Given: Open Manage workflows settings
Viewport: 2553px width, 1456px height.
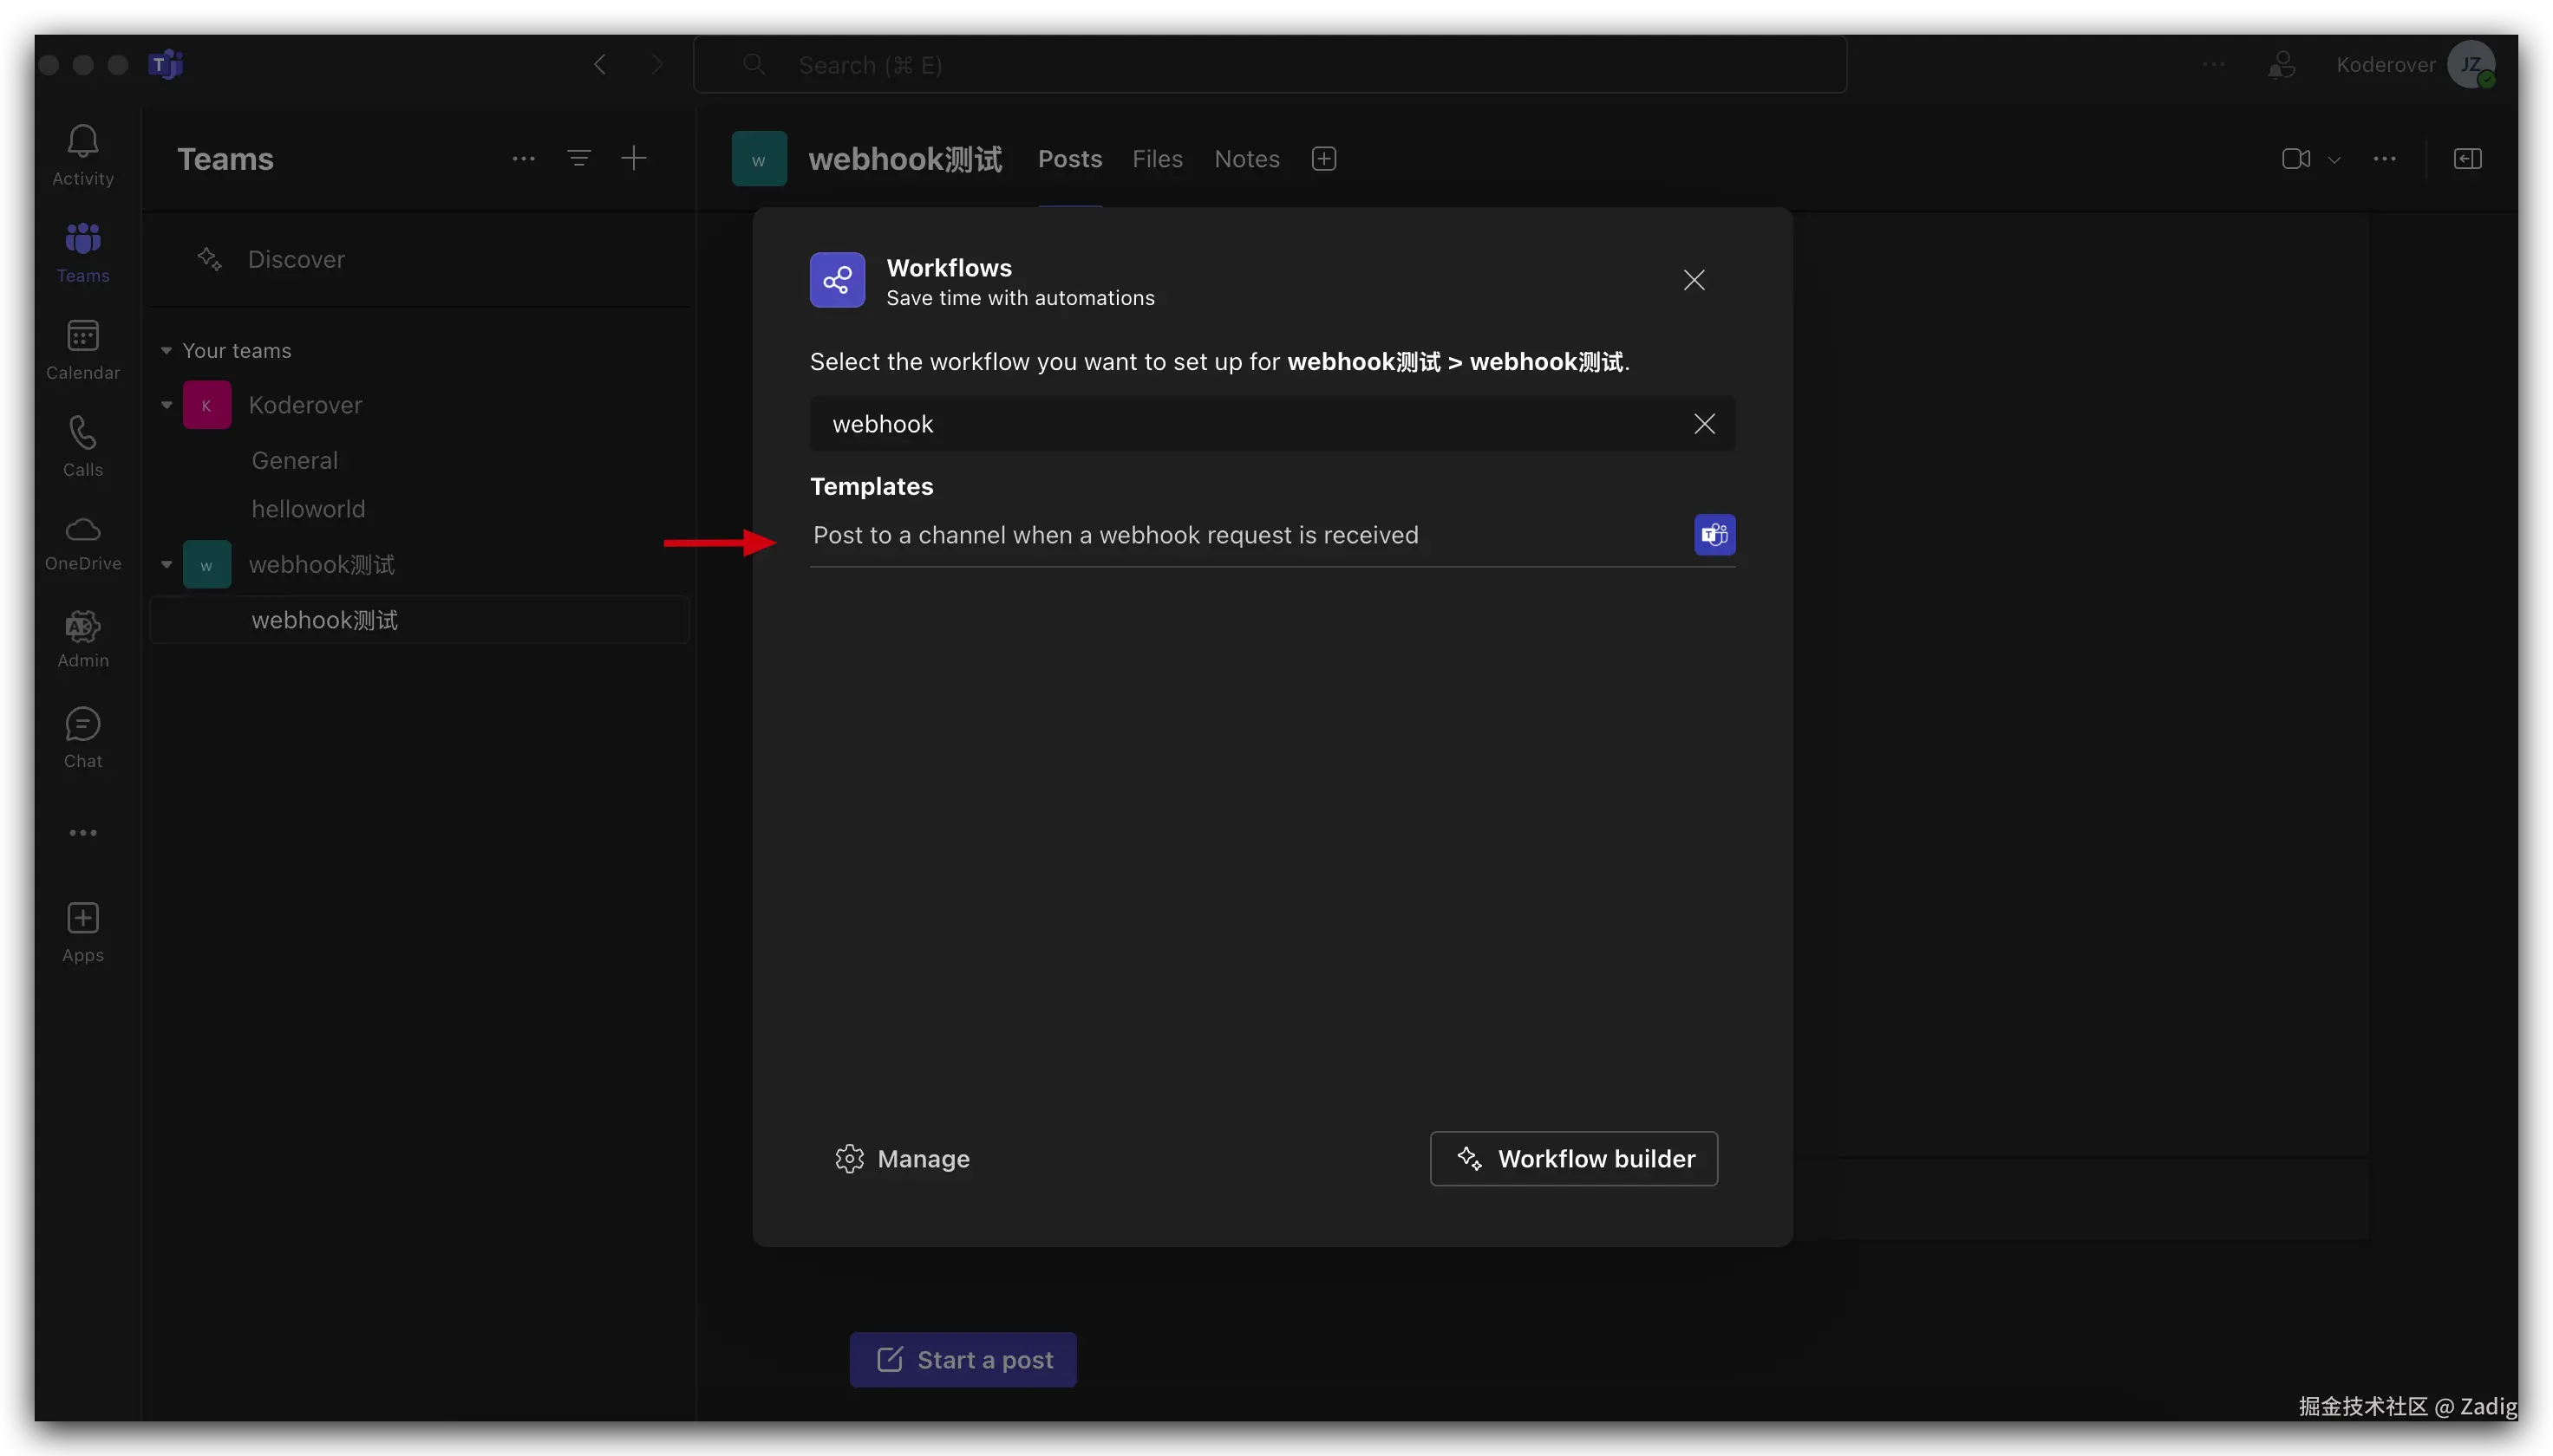Looking at the screenshot, I should pyautogui.click(x=903, y=1159).
